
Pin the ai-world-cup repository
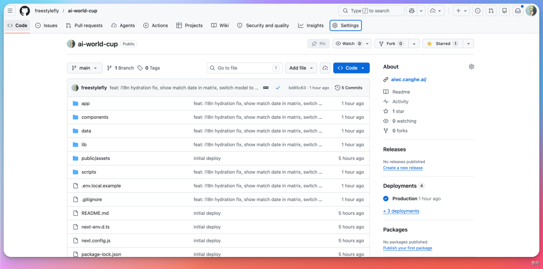click(319, 44)
